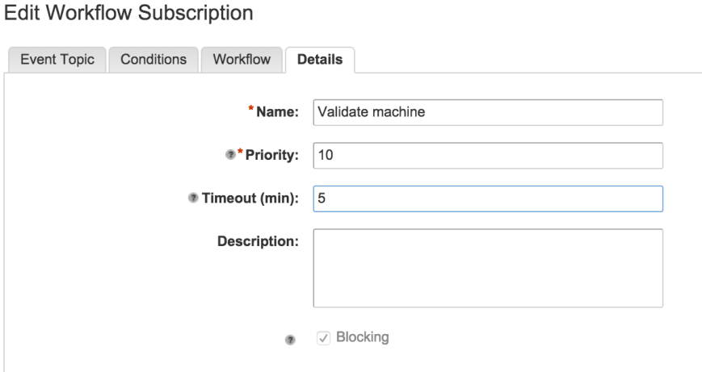The image size is (702, 372).
Task: Go to the Workflow tab
Action: [242, 60]
